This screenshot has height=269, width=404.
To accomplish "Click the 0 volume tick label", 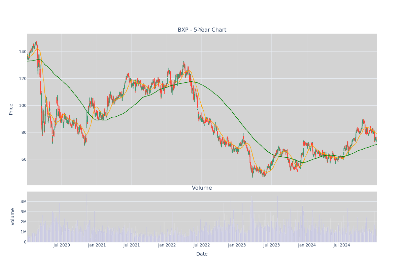I will click(25, 242).
